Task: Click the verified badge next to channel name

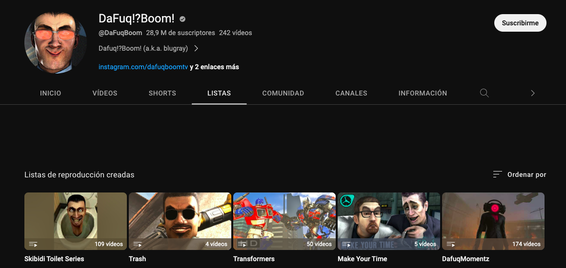Action: 182,19
